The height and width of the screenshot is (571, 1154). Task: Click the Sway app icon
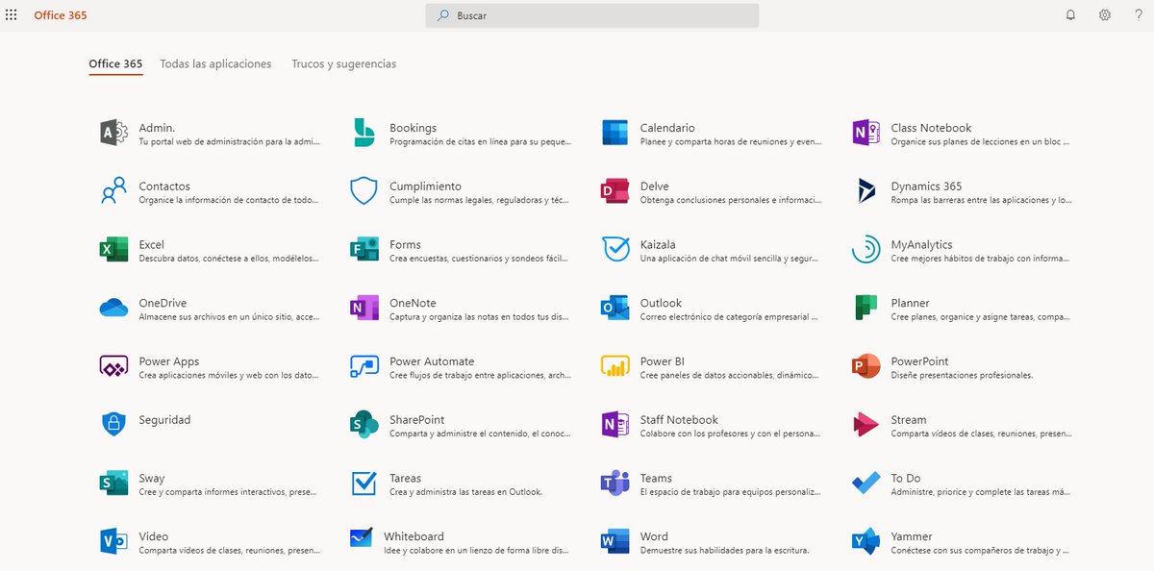pos(113,484)
